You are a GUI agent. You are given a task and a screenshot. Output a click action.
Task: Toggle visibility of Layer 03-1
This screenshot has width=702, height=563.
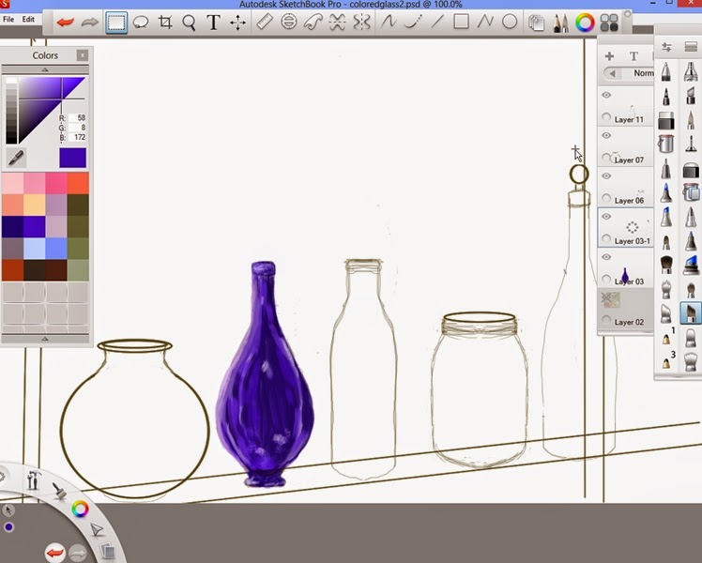pyautogui.click(x=606, y=217)
